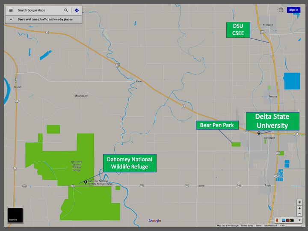
Task: Click the Send feedback link
Action: [270, 226]
